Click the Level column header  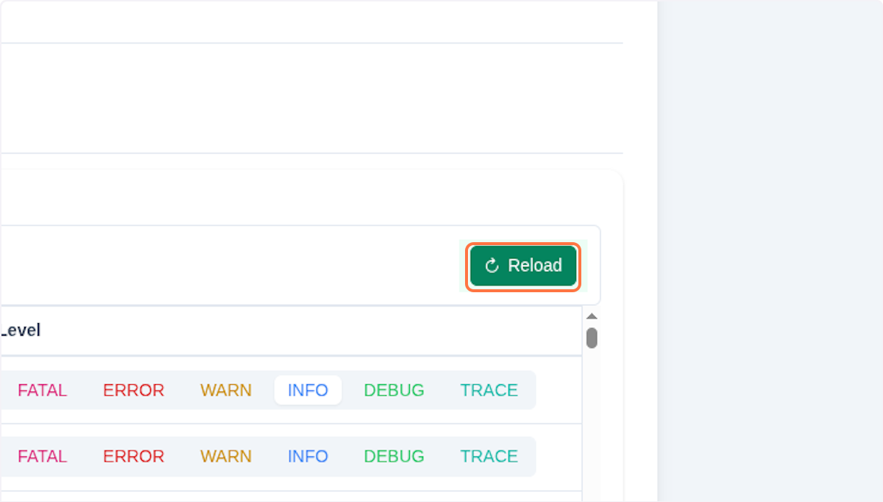(x=22, y=330)
